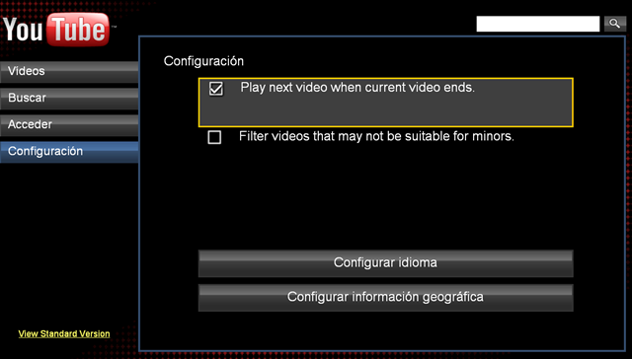Click the magnifier search button

pyautogui.click(x=614, y=24)
